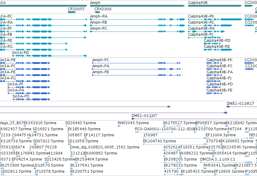257x176 pixels.
Task: Select the DME1-011M17 clone
Action: (x=242, y=107)
